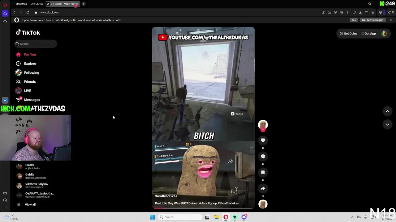Open a new tab with plus button
This screenshot has height=222, width=396.
pos(84,4)
